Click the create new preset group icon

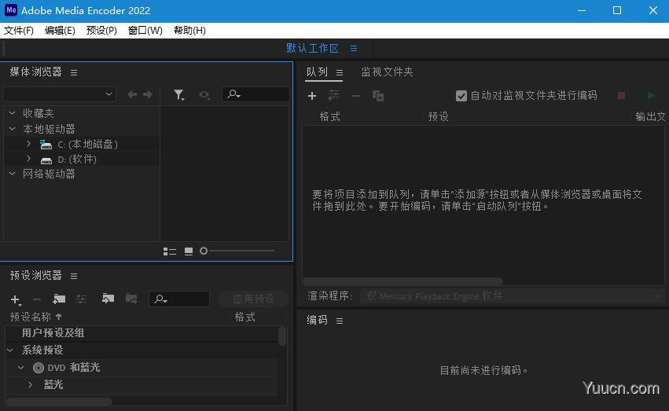pos(59,299)
